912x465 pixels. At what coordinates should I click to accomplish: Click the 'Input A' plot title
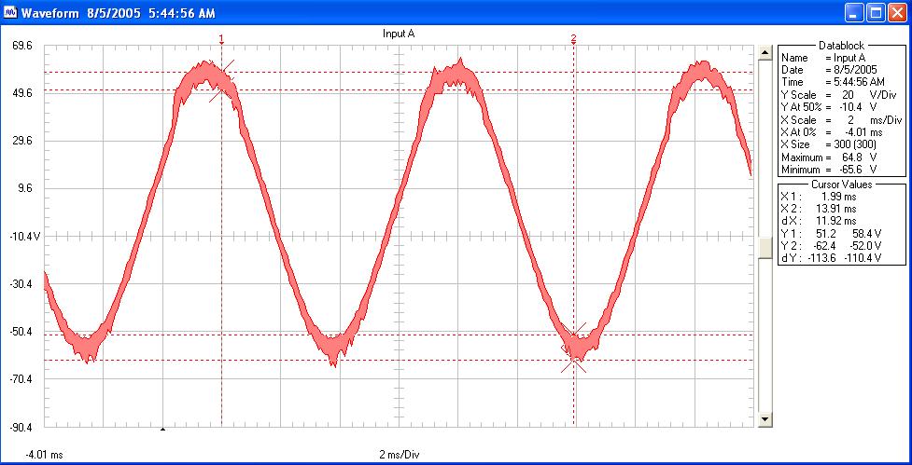coord(399,34)
